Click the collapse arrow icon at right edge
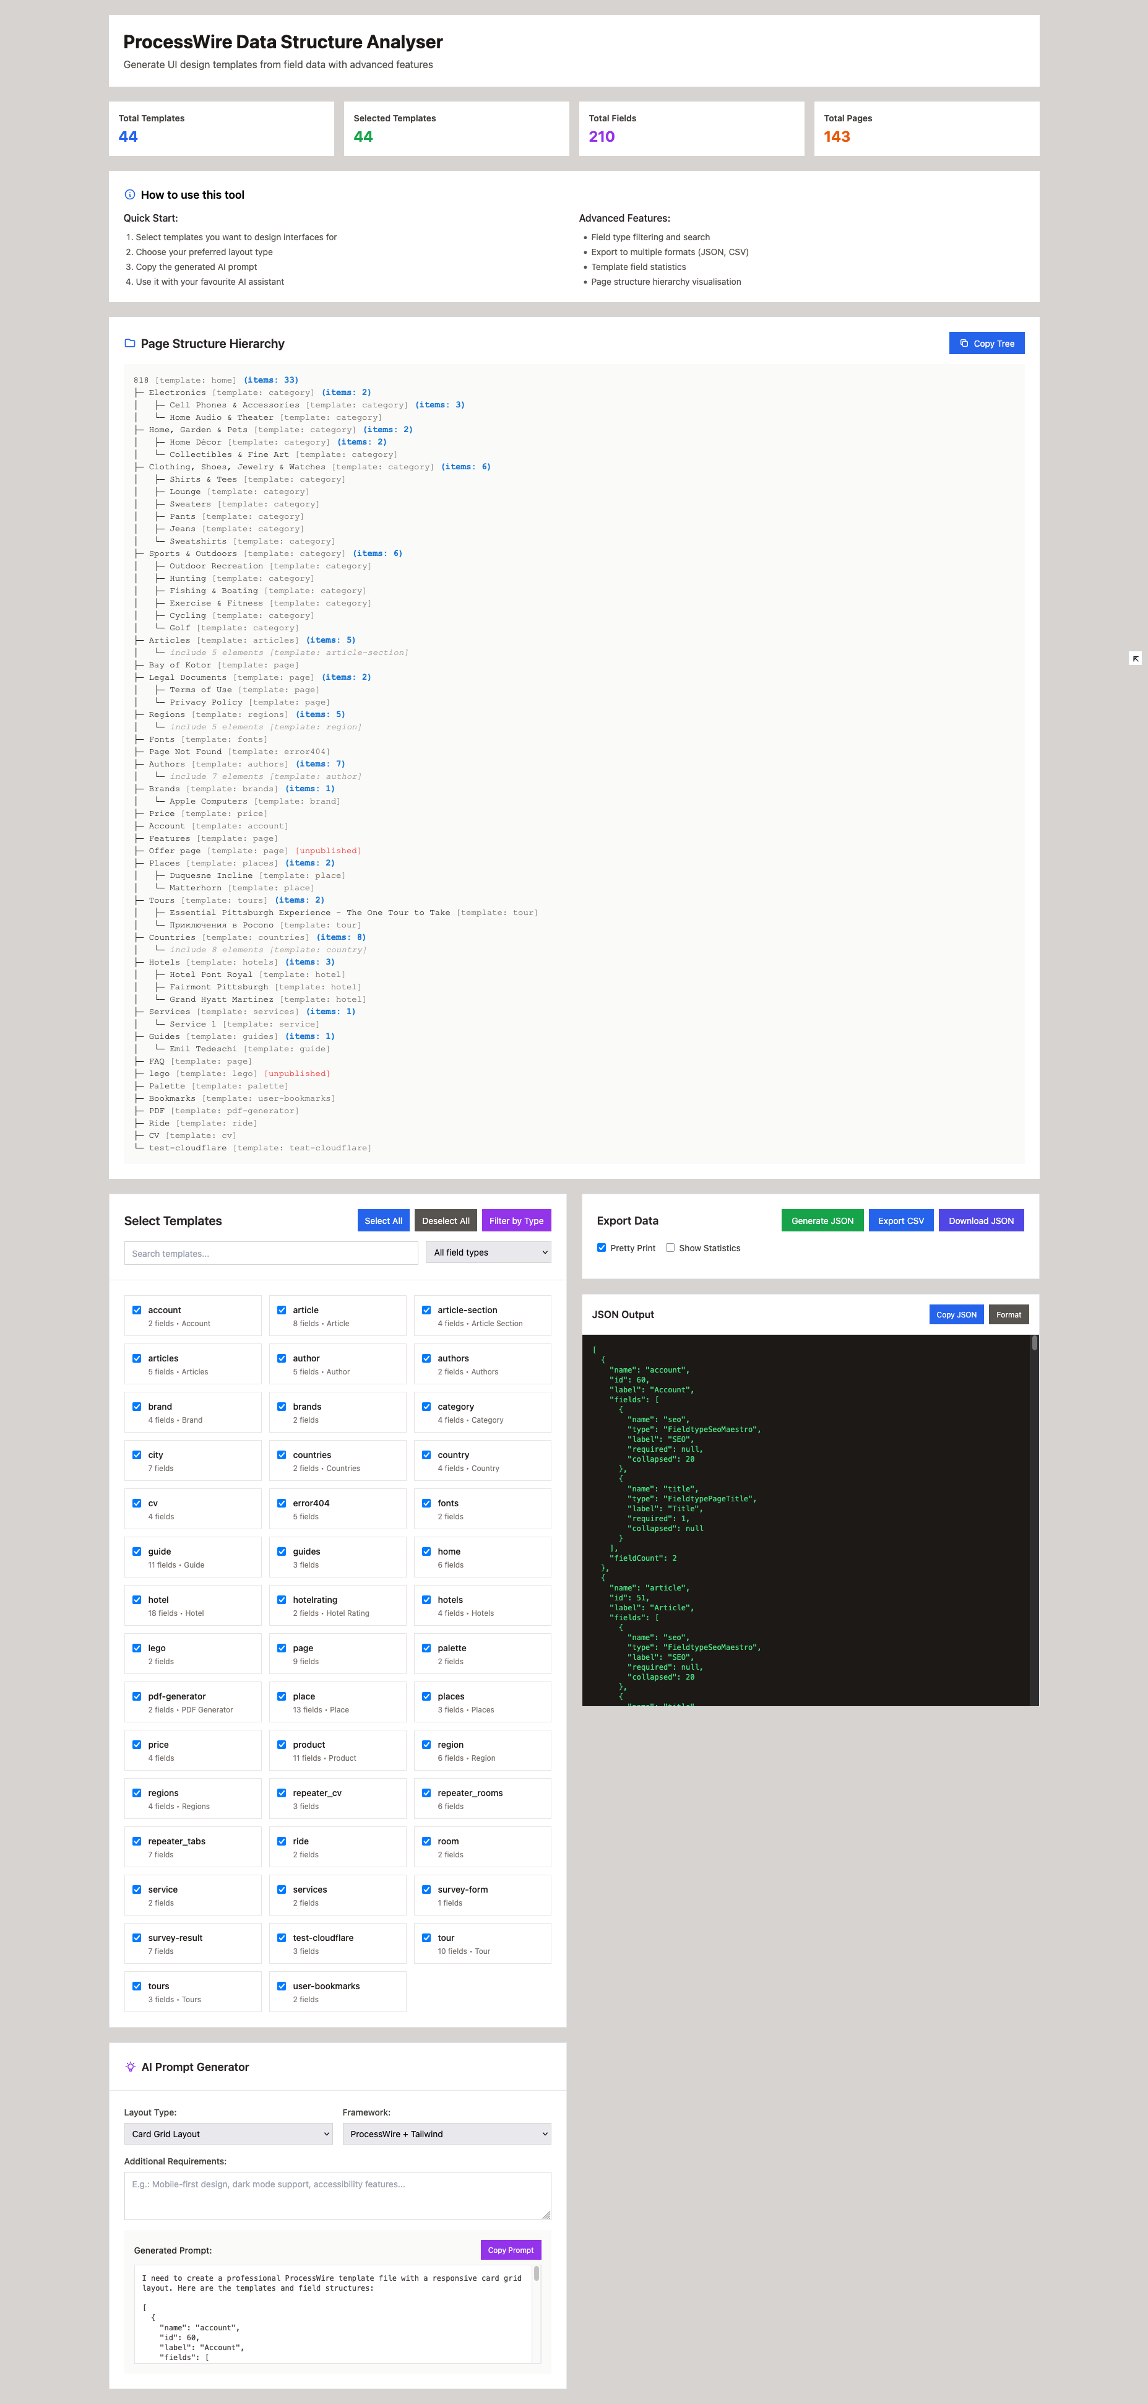 tap(1135, 659)
